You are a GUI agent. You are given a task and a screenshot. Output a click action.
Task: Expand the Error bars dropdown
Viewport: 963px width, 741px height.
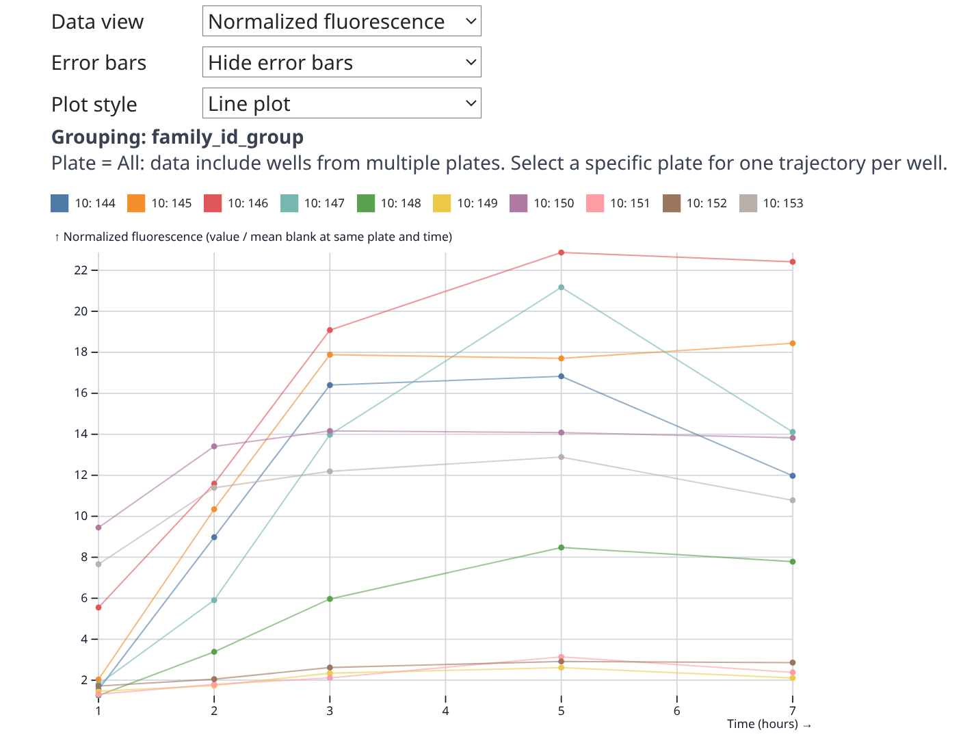click(341, 62)
